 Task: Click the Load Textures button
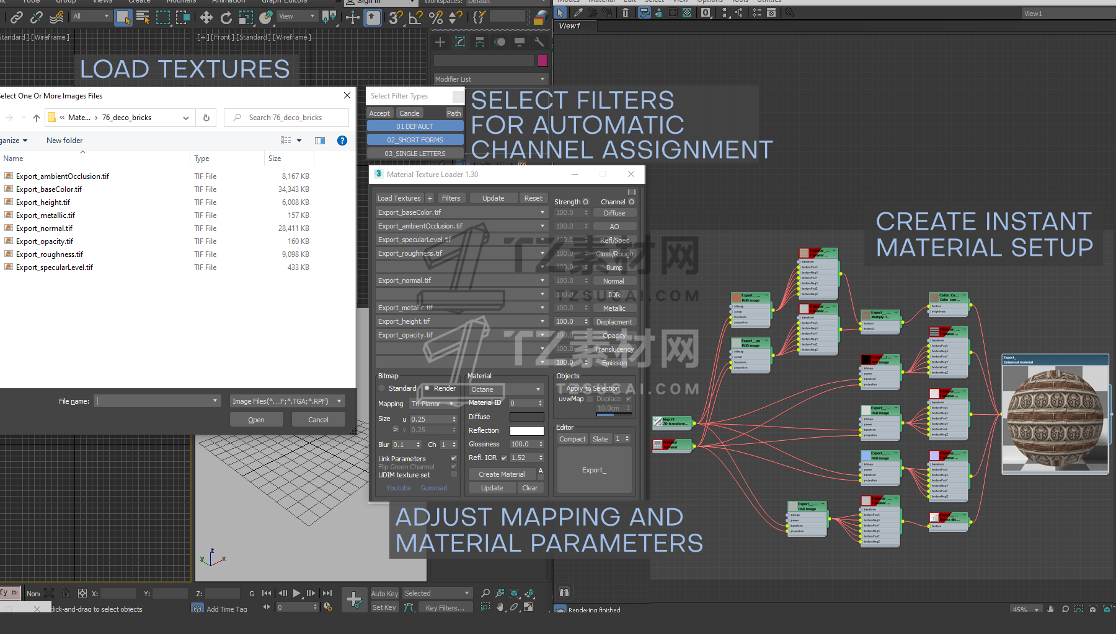[x=399, y=198]
